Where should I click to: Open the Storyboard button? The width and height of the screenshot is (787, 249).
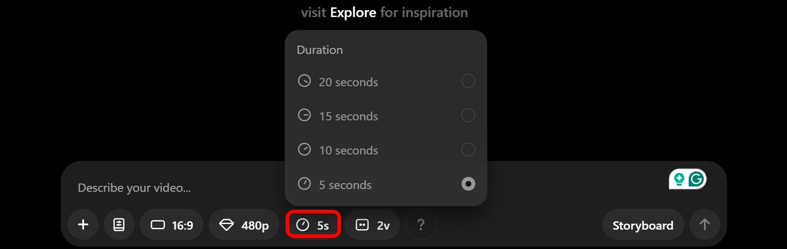tap(643, 225)
